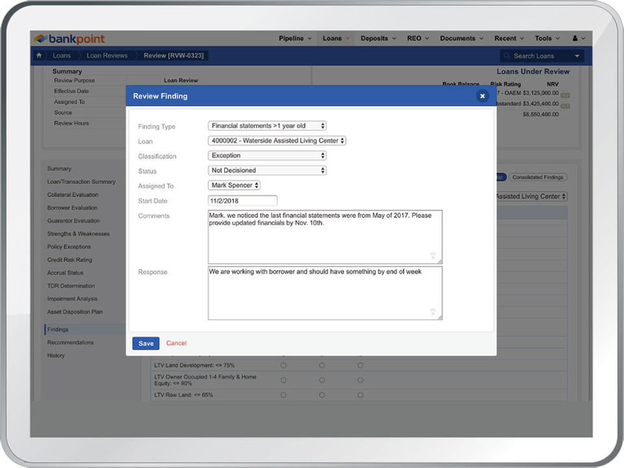
Task: Select Accrual Status in sidebar
Action: point(65,273)
